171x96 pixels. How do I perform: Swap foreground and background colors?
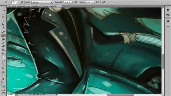[5, 82]
